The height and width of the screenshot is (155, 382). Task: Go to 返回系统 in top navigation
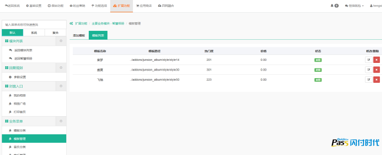click(12, 5)
